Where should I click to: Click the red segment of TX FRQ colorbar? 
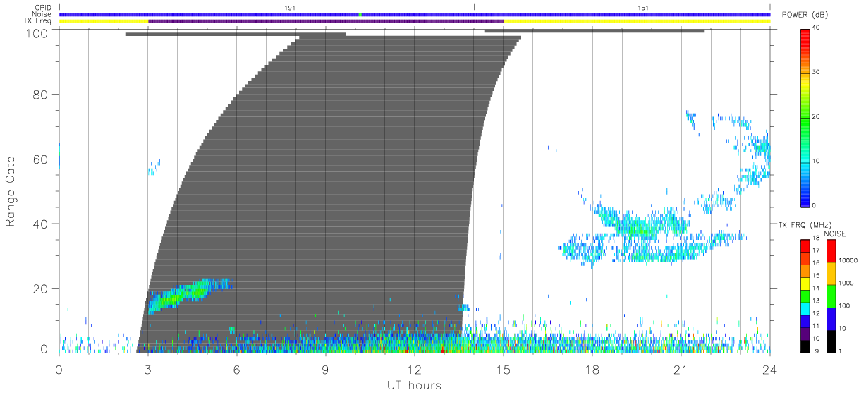[x=805, y=246]
